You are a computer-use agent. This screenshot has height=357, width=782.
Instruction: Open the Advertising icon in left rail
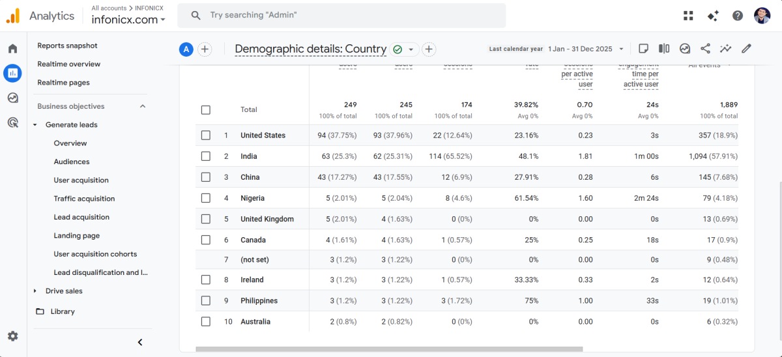pos(12,122)
